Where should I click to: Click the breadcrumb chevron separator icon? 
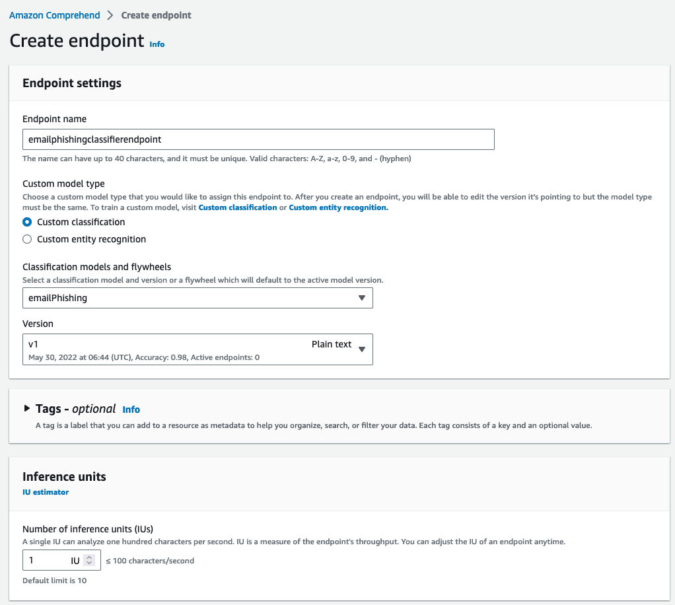[110, 15]
